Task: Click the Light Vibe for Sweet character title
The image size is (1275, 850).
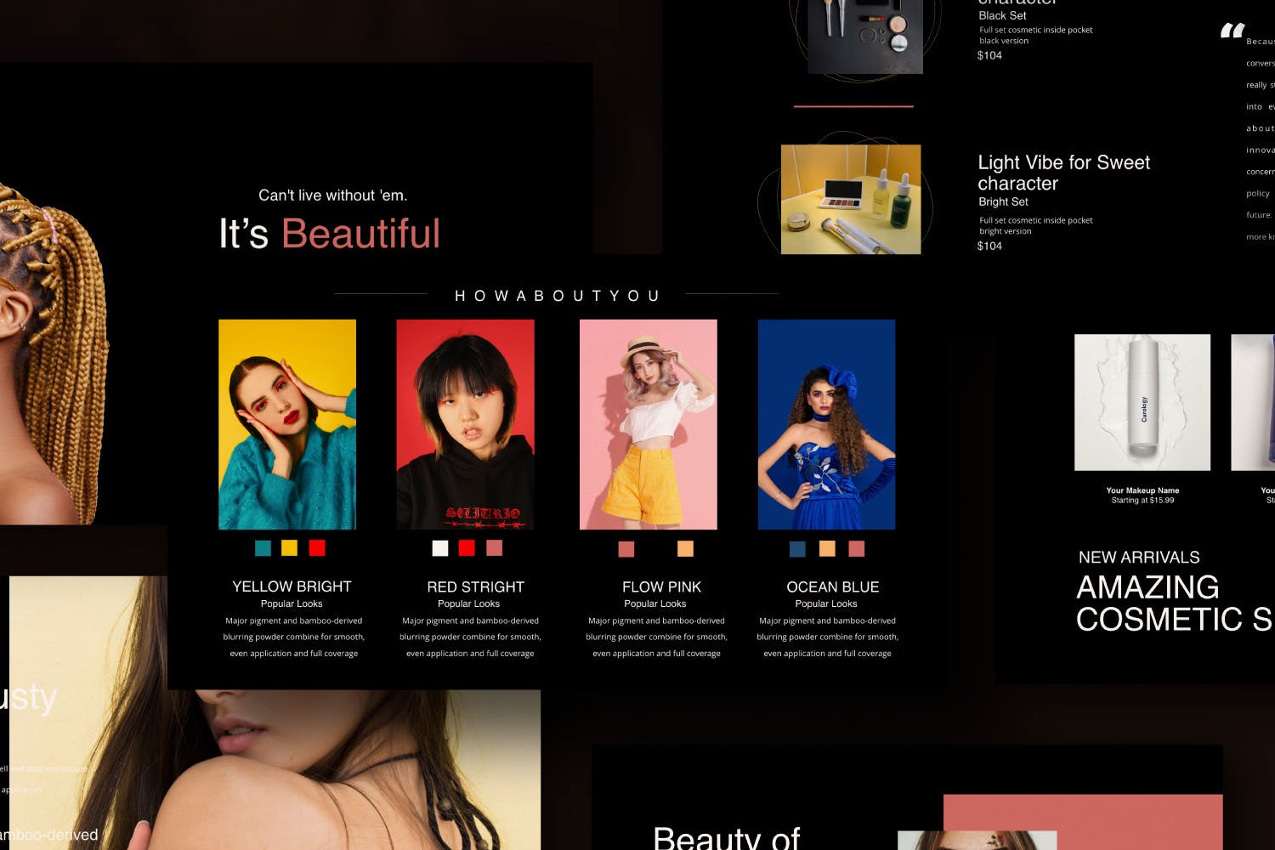Action: point(1063,173)
